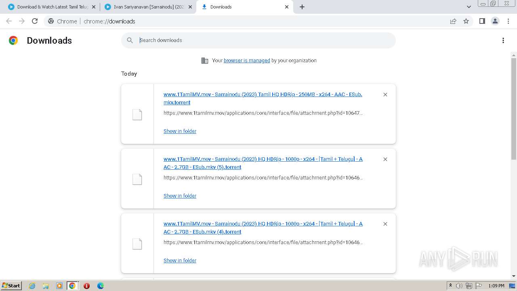Open the Action Center flag icon

479,286
